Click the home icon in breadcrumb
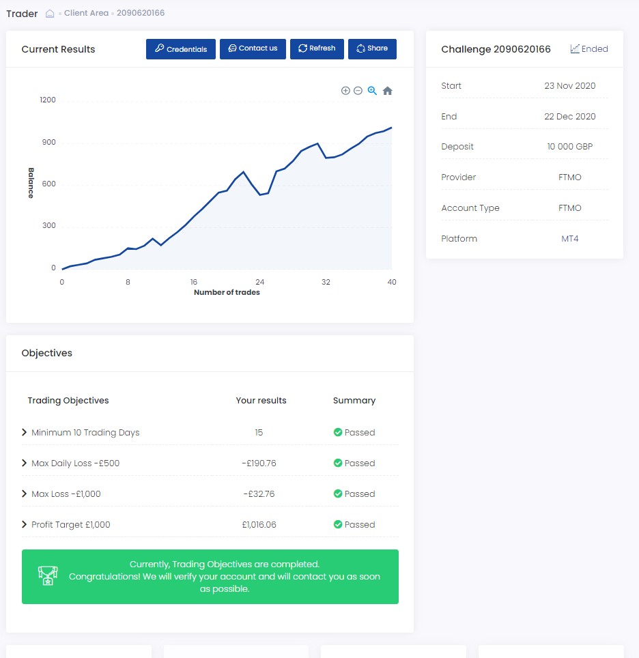639x658 pixels. point(50,14)
